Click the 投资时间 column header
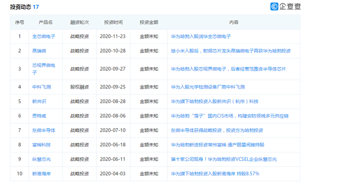The height and width of the screenshot is (184, 337). tap(113, 22)
